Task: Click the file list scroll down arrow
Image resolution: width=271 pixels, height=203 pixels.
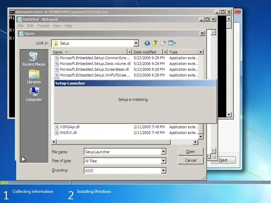Action: [x=201, y=137]
